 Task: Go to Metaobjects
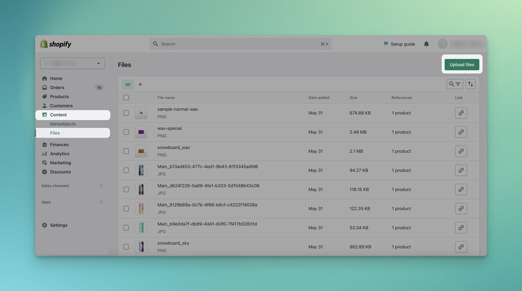coord(63,124)
